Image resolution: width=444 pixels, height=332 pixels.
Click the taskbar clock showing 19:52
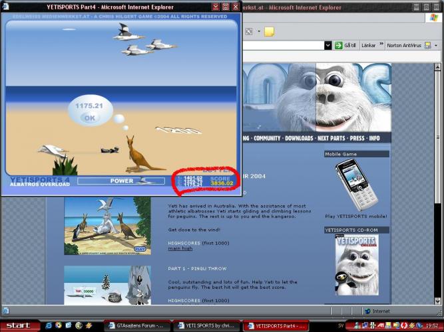[433, 326]
